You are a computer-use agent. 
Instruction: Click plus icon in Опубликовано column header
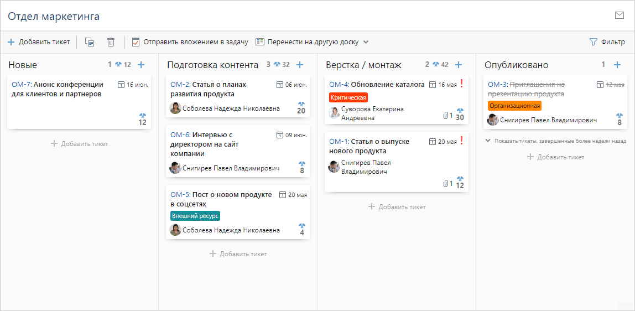[617, 64]
